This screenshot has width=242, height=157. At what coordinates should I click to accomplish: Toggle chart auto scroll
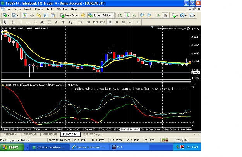[x=158, y=15]
